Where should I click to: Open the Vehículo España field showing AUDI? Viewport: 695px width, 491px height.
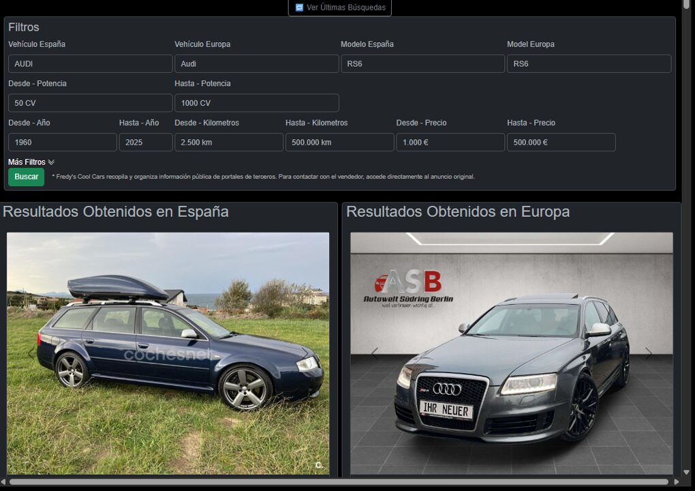[90, 64]
